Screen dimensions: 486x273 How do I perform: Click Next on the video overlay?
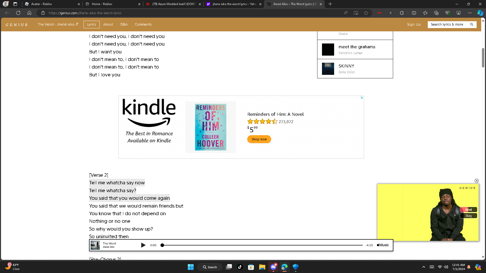(469, 210)
